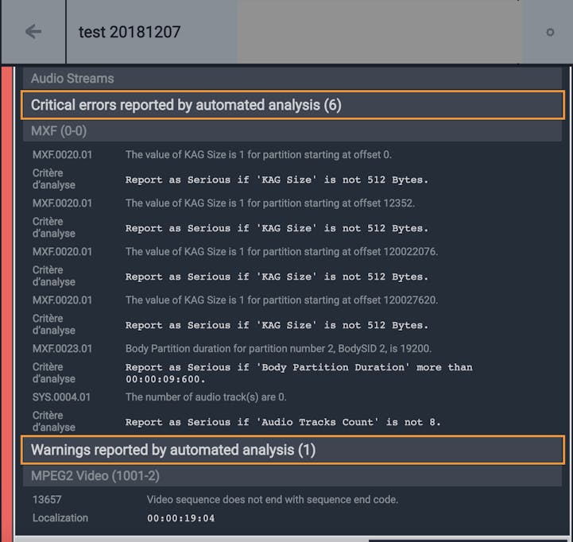Click the MXF.0023.01 error code

tap(62, 349)
